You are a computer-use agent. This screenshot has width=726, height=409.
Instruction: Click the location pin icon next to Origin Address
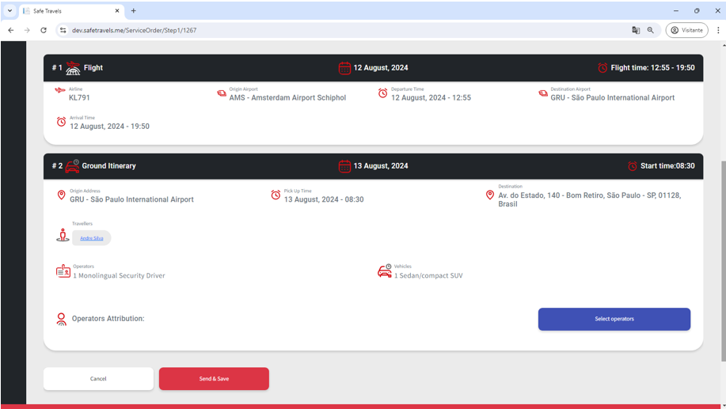tap(62, 195)
